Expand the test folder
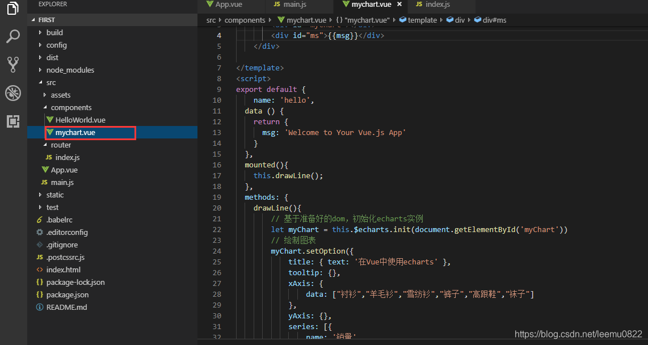 point(40,207)
